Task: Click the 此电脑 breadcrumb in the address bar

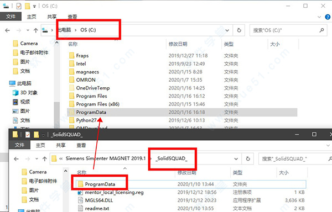Action: tap(65, 30)
